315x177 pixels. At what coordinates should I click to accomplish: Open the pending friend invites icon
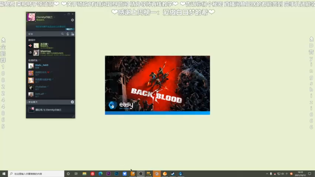pyautogui.click(x=67, y=34)
